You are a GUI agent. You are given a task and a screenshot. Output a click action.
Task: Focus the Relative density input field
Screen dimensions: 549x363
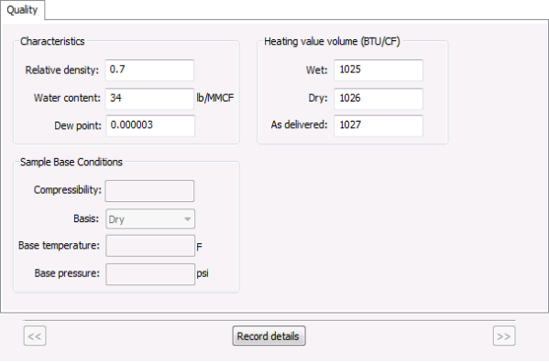(149, 69)
